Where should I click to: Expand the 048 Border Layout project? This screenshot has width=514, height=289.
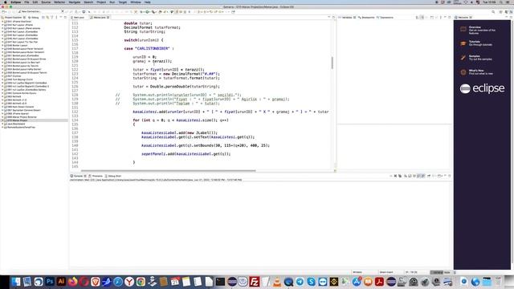coord(2,45)
